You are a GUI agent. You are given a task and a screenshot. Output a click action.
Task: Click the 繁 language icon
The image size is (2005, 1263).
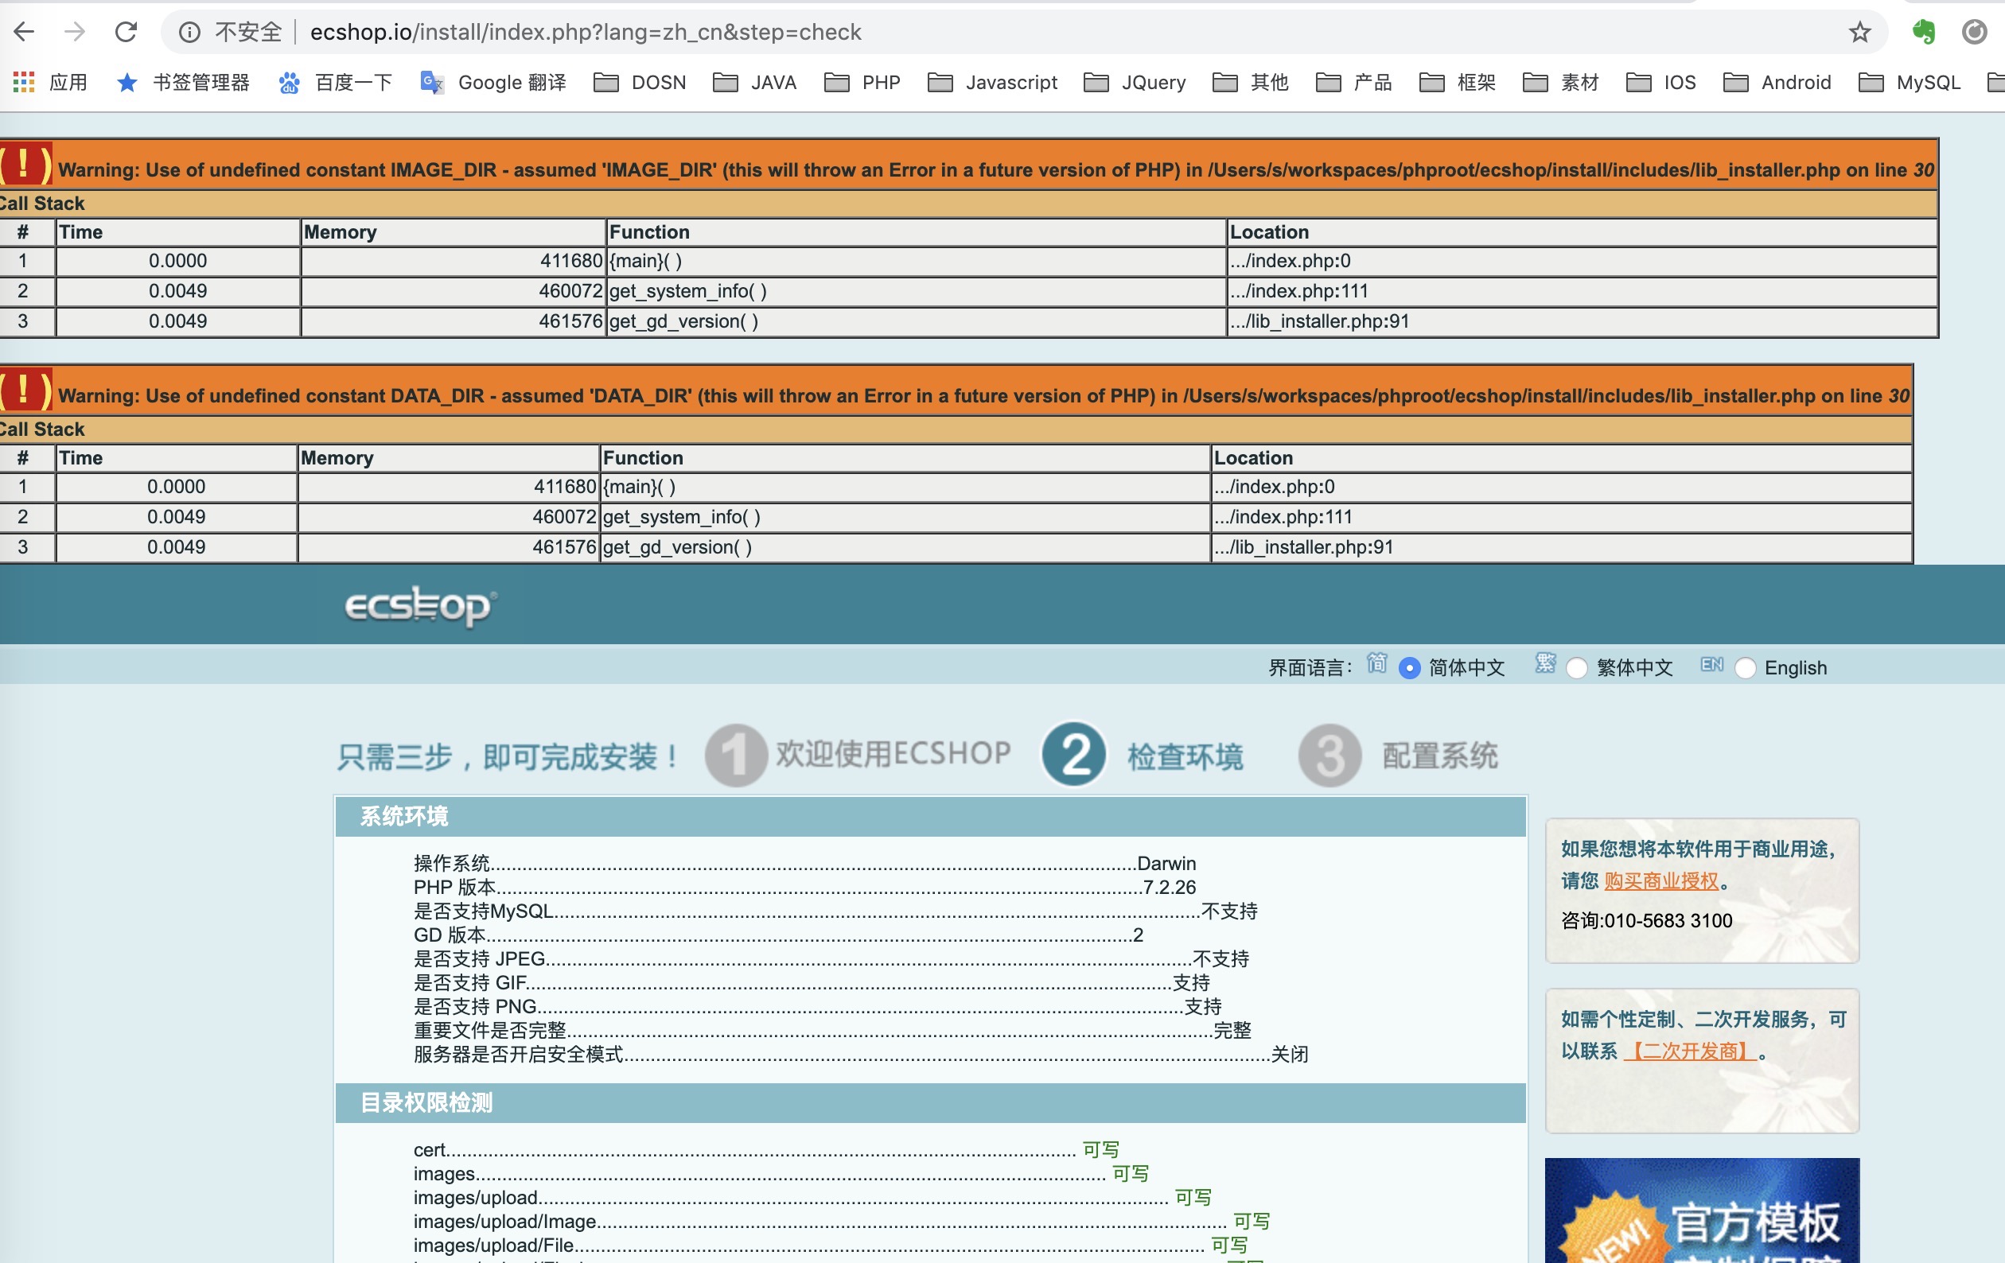click(x=1545, y=663)
